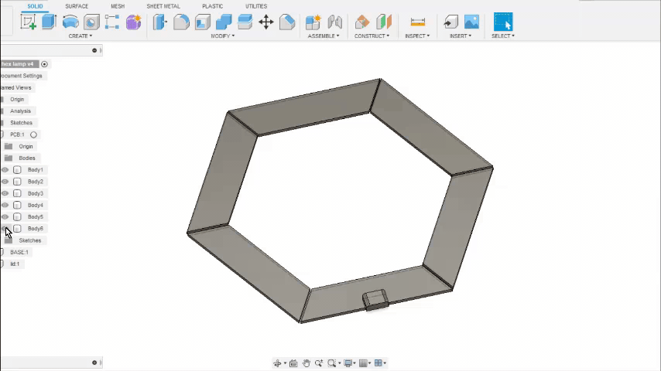Hide Body5 with eye icon
This screenshot has width=661, height=371.
point(5,217)
